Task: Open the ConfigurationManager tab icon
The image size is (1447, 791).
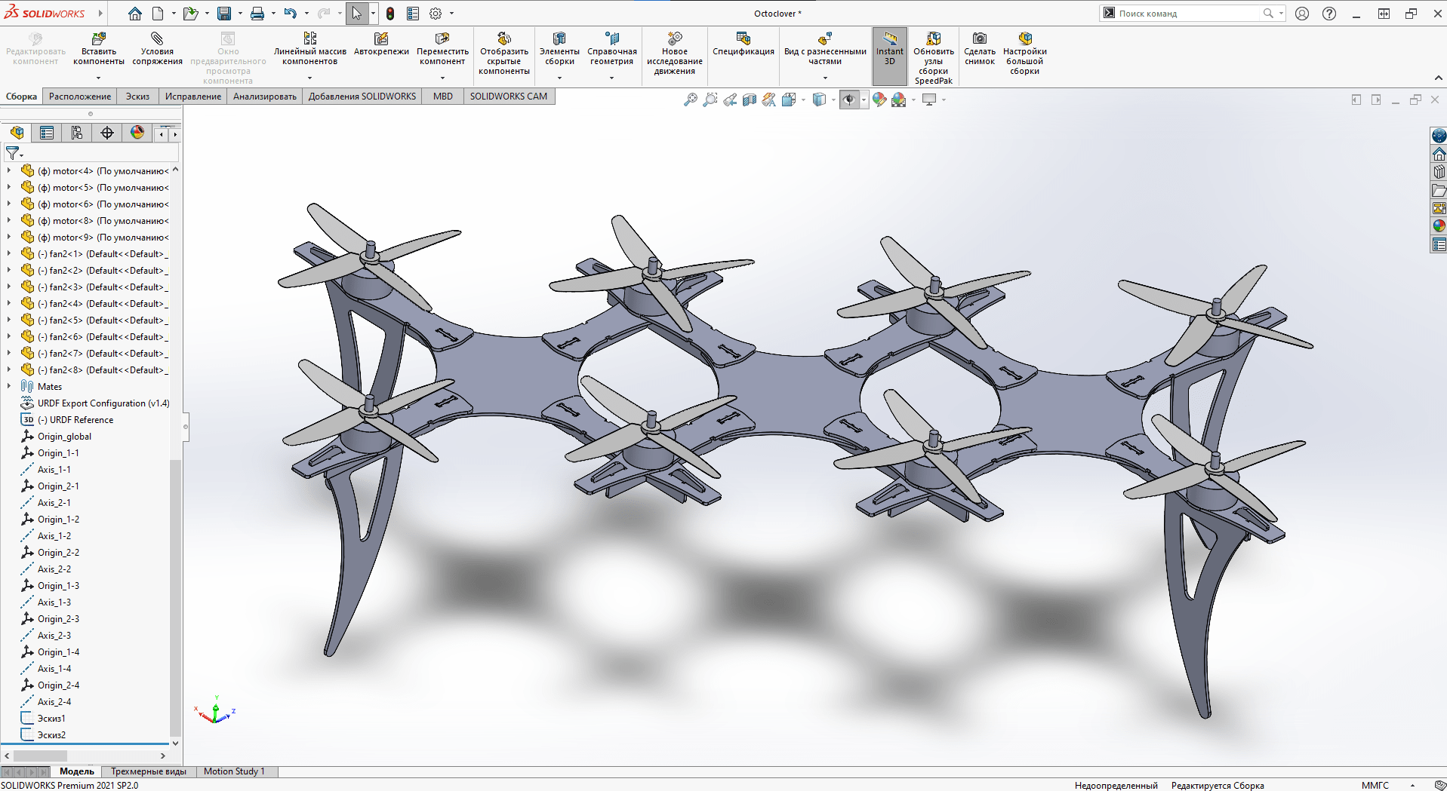Action: pos(77,133)
